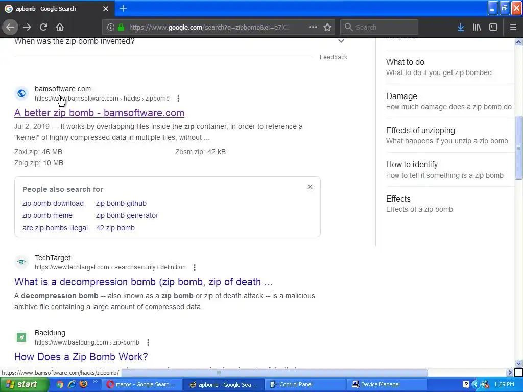Open Effects of unzipping sidebar topic
Viewport: 523px width, 392px height.
(x=450, y=135)
